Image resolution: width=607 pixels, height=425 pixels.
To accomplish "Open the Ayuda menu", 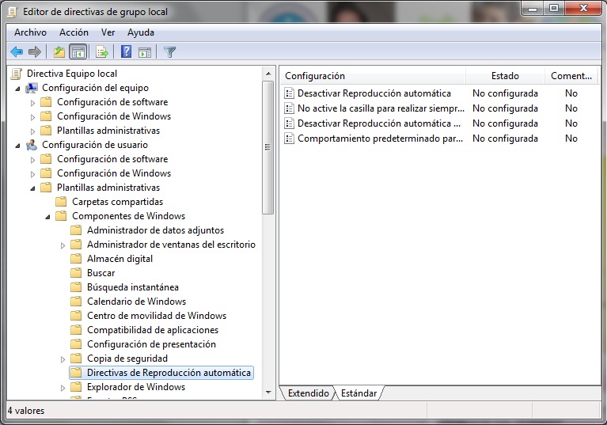I will [x=141, y=32].
